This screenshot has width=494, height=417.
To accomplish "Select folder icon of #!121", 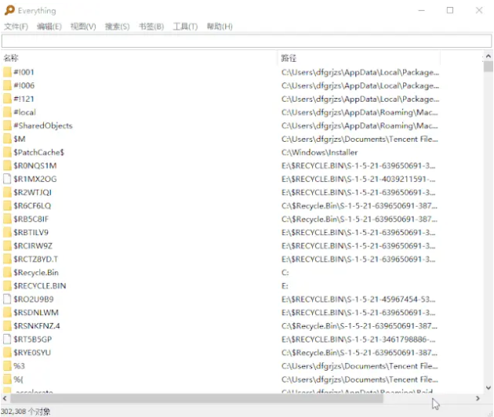I will point(7,99).
